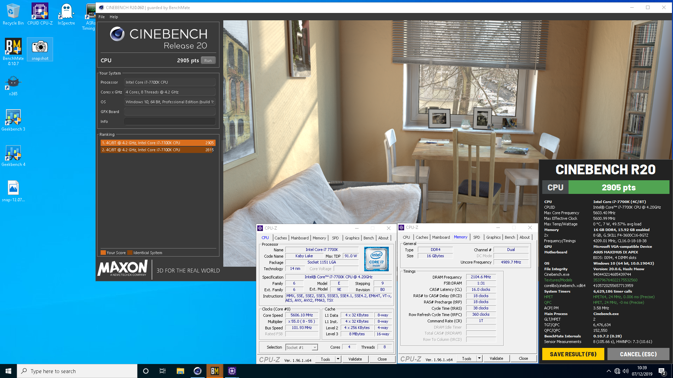Viewport: 673px width, 378px height.
Task: Click Validate in the right CPU-Z window
Action: (x=496, y=359)
